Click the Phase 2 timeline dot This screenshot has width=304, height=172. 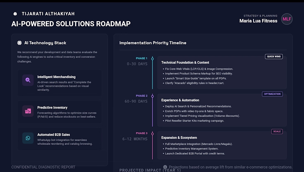152,96
